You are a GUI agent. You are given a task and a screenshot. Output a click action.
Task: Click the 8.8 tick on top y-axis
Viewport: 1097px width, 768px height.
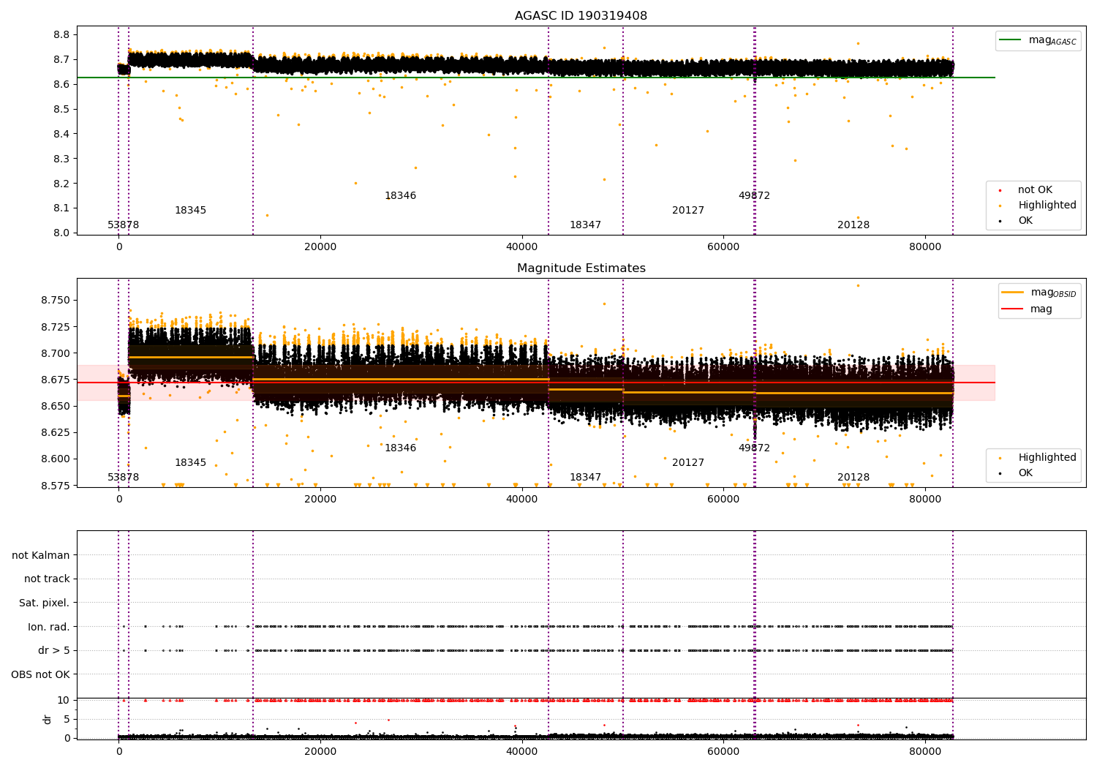[x=62, y=35]
